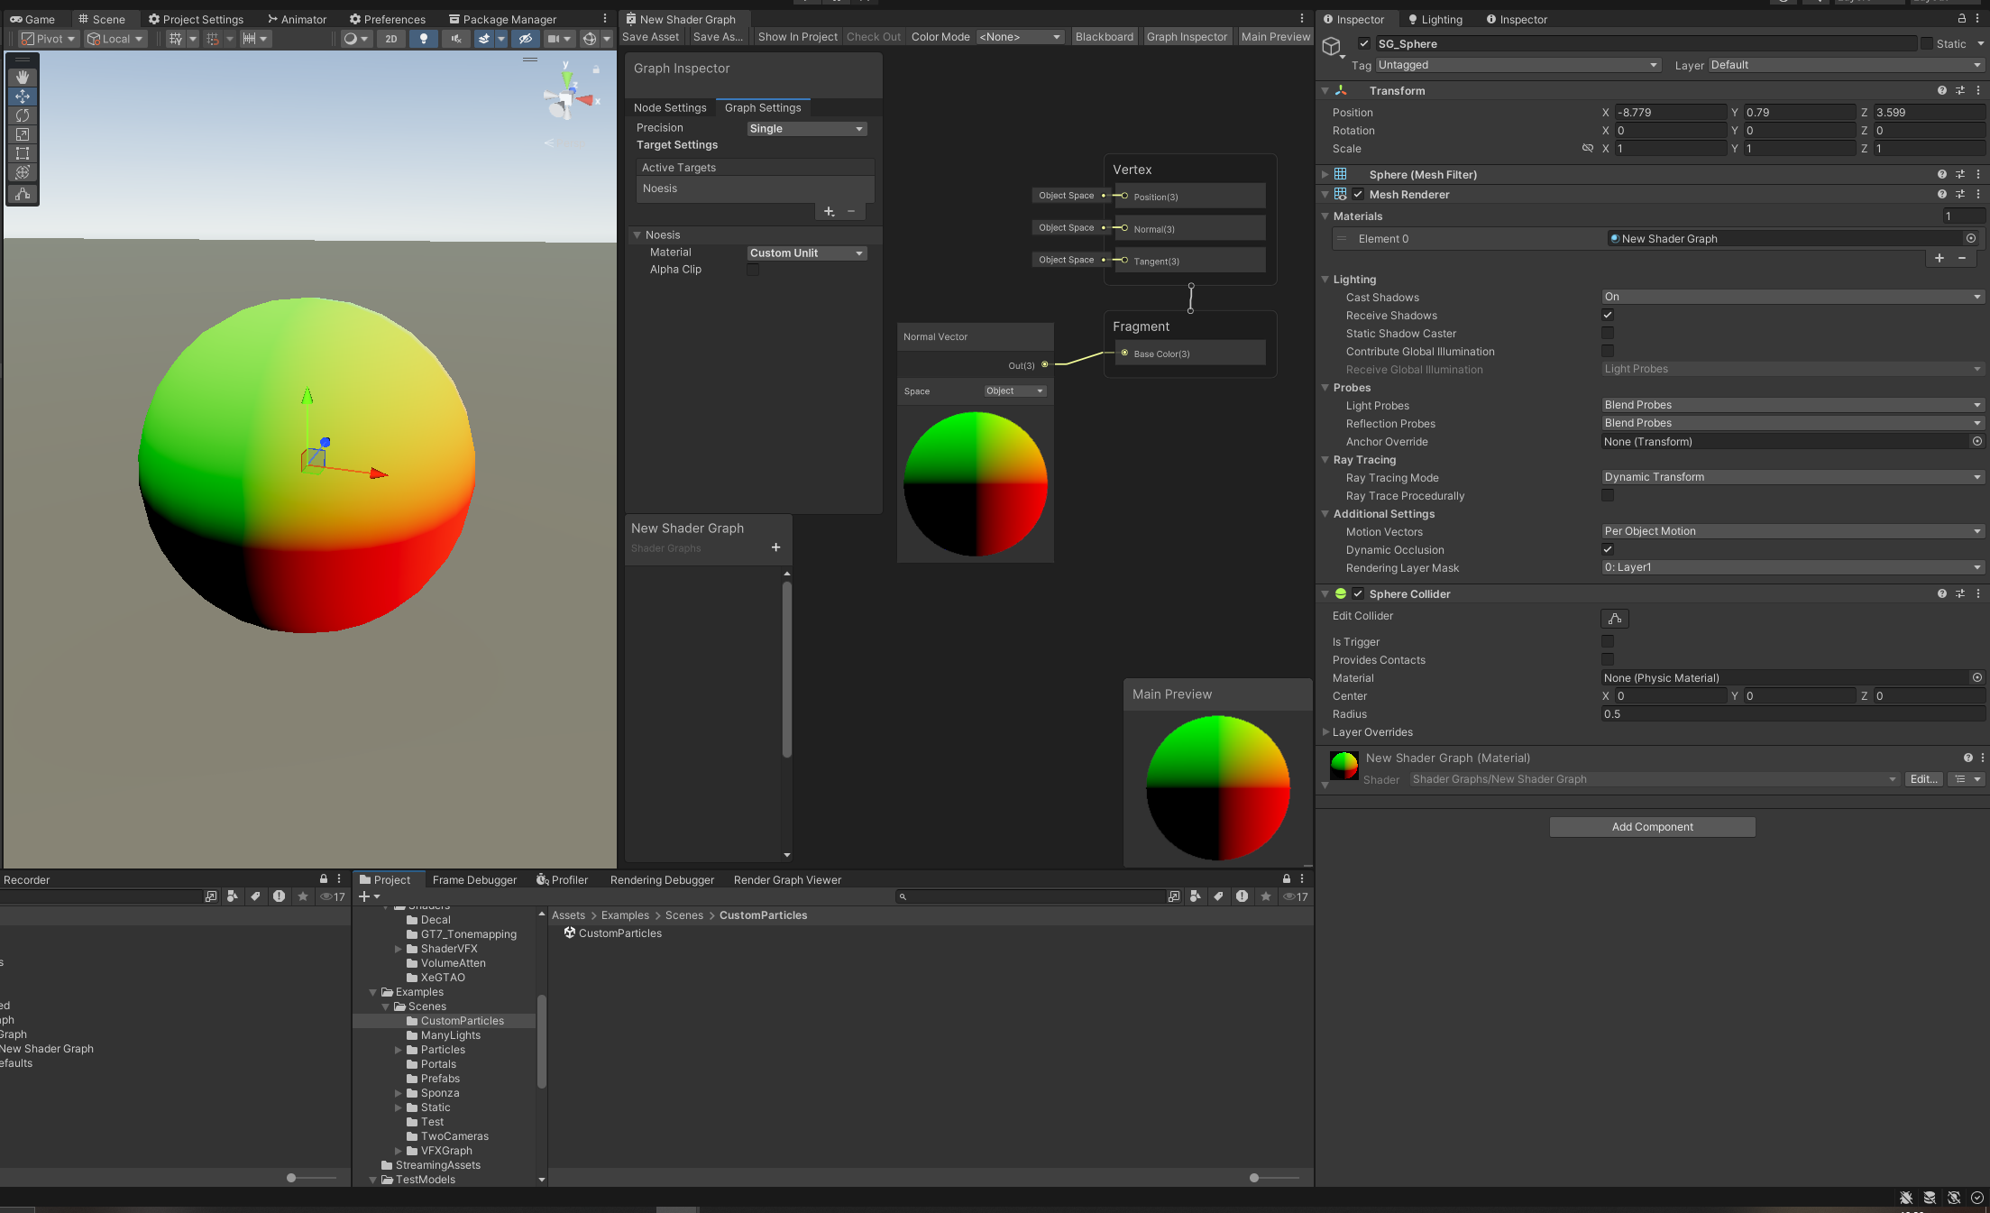Toggle grid visibility icon in Scene view
This screenshot has width=1990, height=1213.
pyautogui.click(x=176, y=39)
